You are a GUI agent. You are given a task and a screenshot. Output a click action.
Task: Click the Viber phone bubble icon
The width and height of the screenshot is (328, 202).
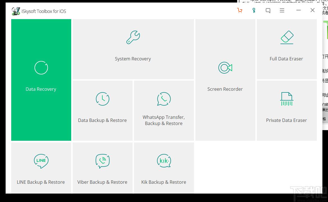click(x=103, y=161)
